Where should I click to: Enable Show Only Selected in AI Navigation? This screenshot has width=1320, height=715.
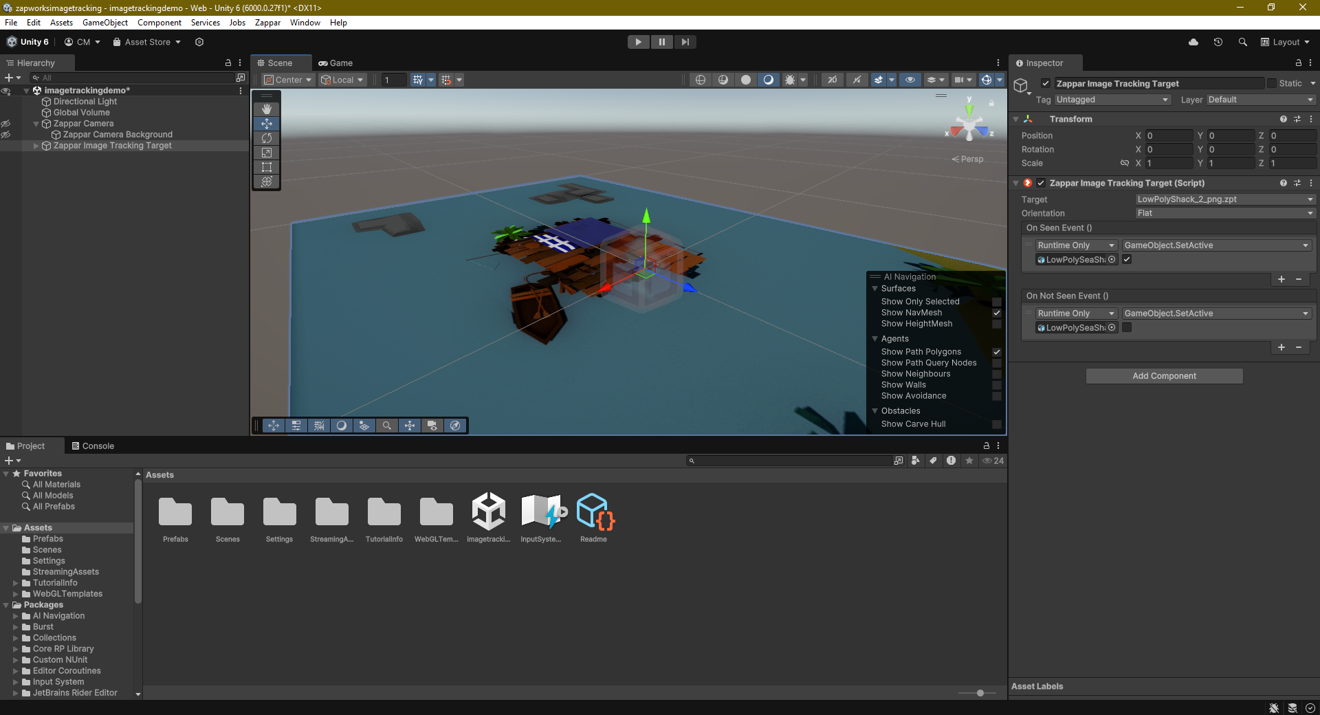(x=996, y=302)
